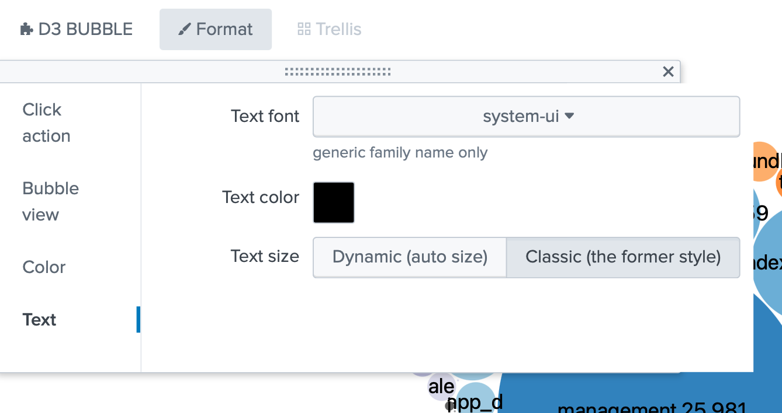Screen dimensions: 782x413
Task: Select Classic (the former style) text size
Action: click(x=623, y=257)
